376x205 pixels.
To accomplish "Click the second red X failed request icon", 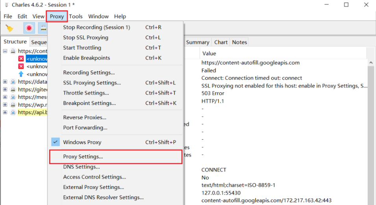I will point(21,66).
